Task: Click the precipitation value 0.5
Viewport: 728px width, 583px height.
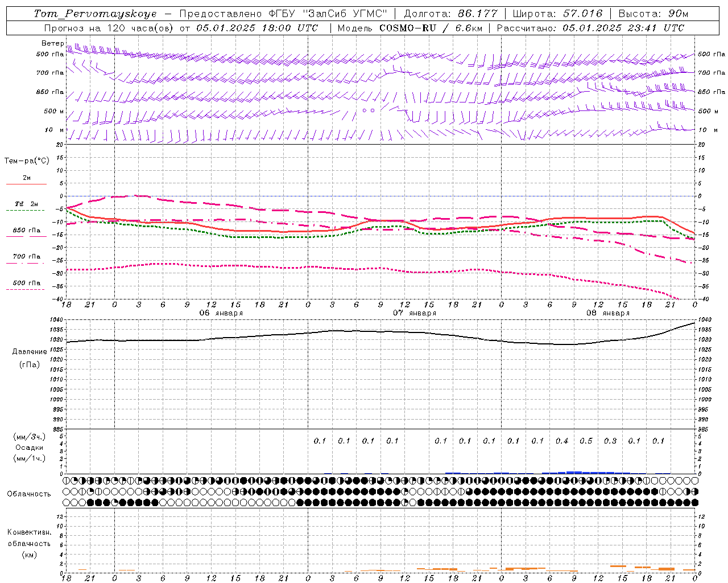Action: pos(586,441)
